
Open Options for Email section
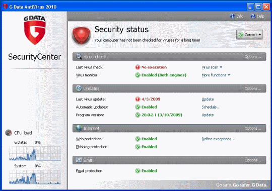pos(252,160)
